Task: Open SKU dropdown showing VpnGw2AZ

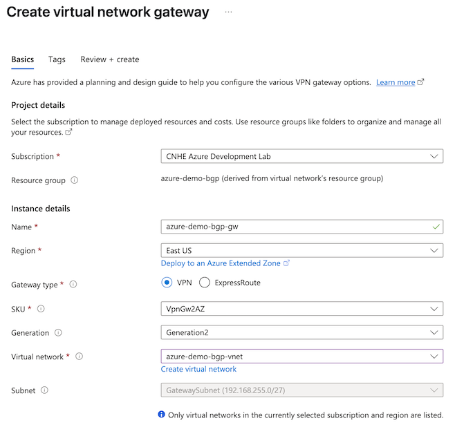Action: pos(301,309)
